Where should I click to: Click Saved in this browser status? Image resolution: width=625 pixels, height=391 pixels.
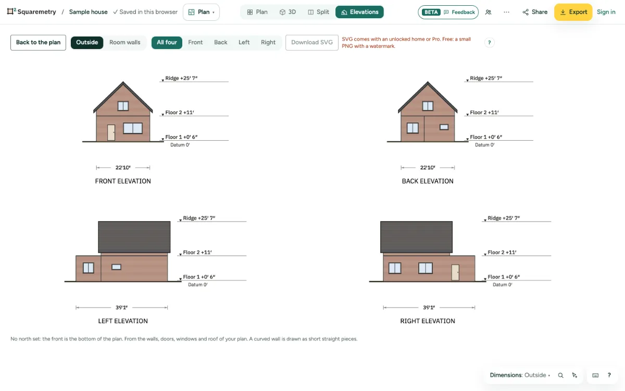(x=145, y=12)
